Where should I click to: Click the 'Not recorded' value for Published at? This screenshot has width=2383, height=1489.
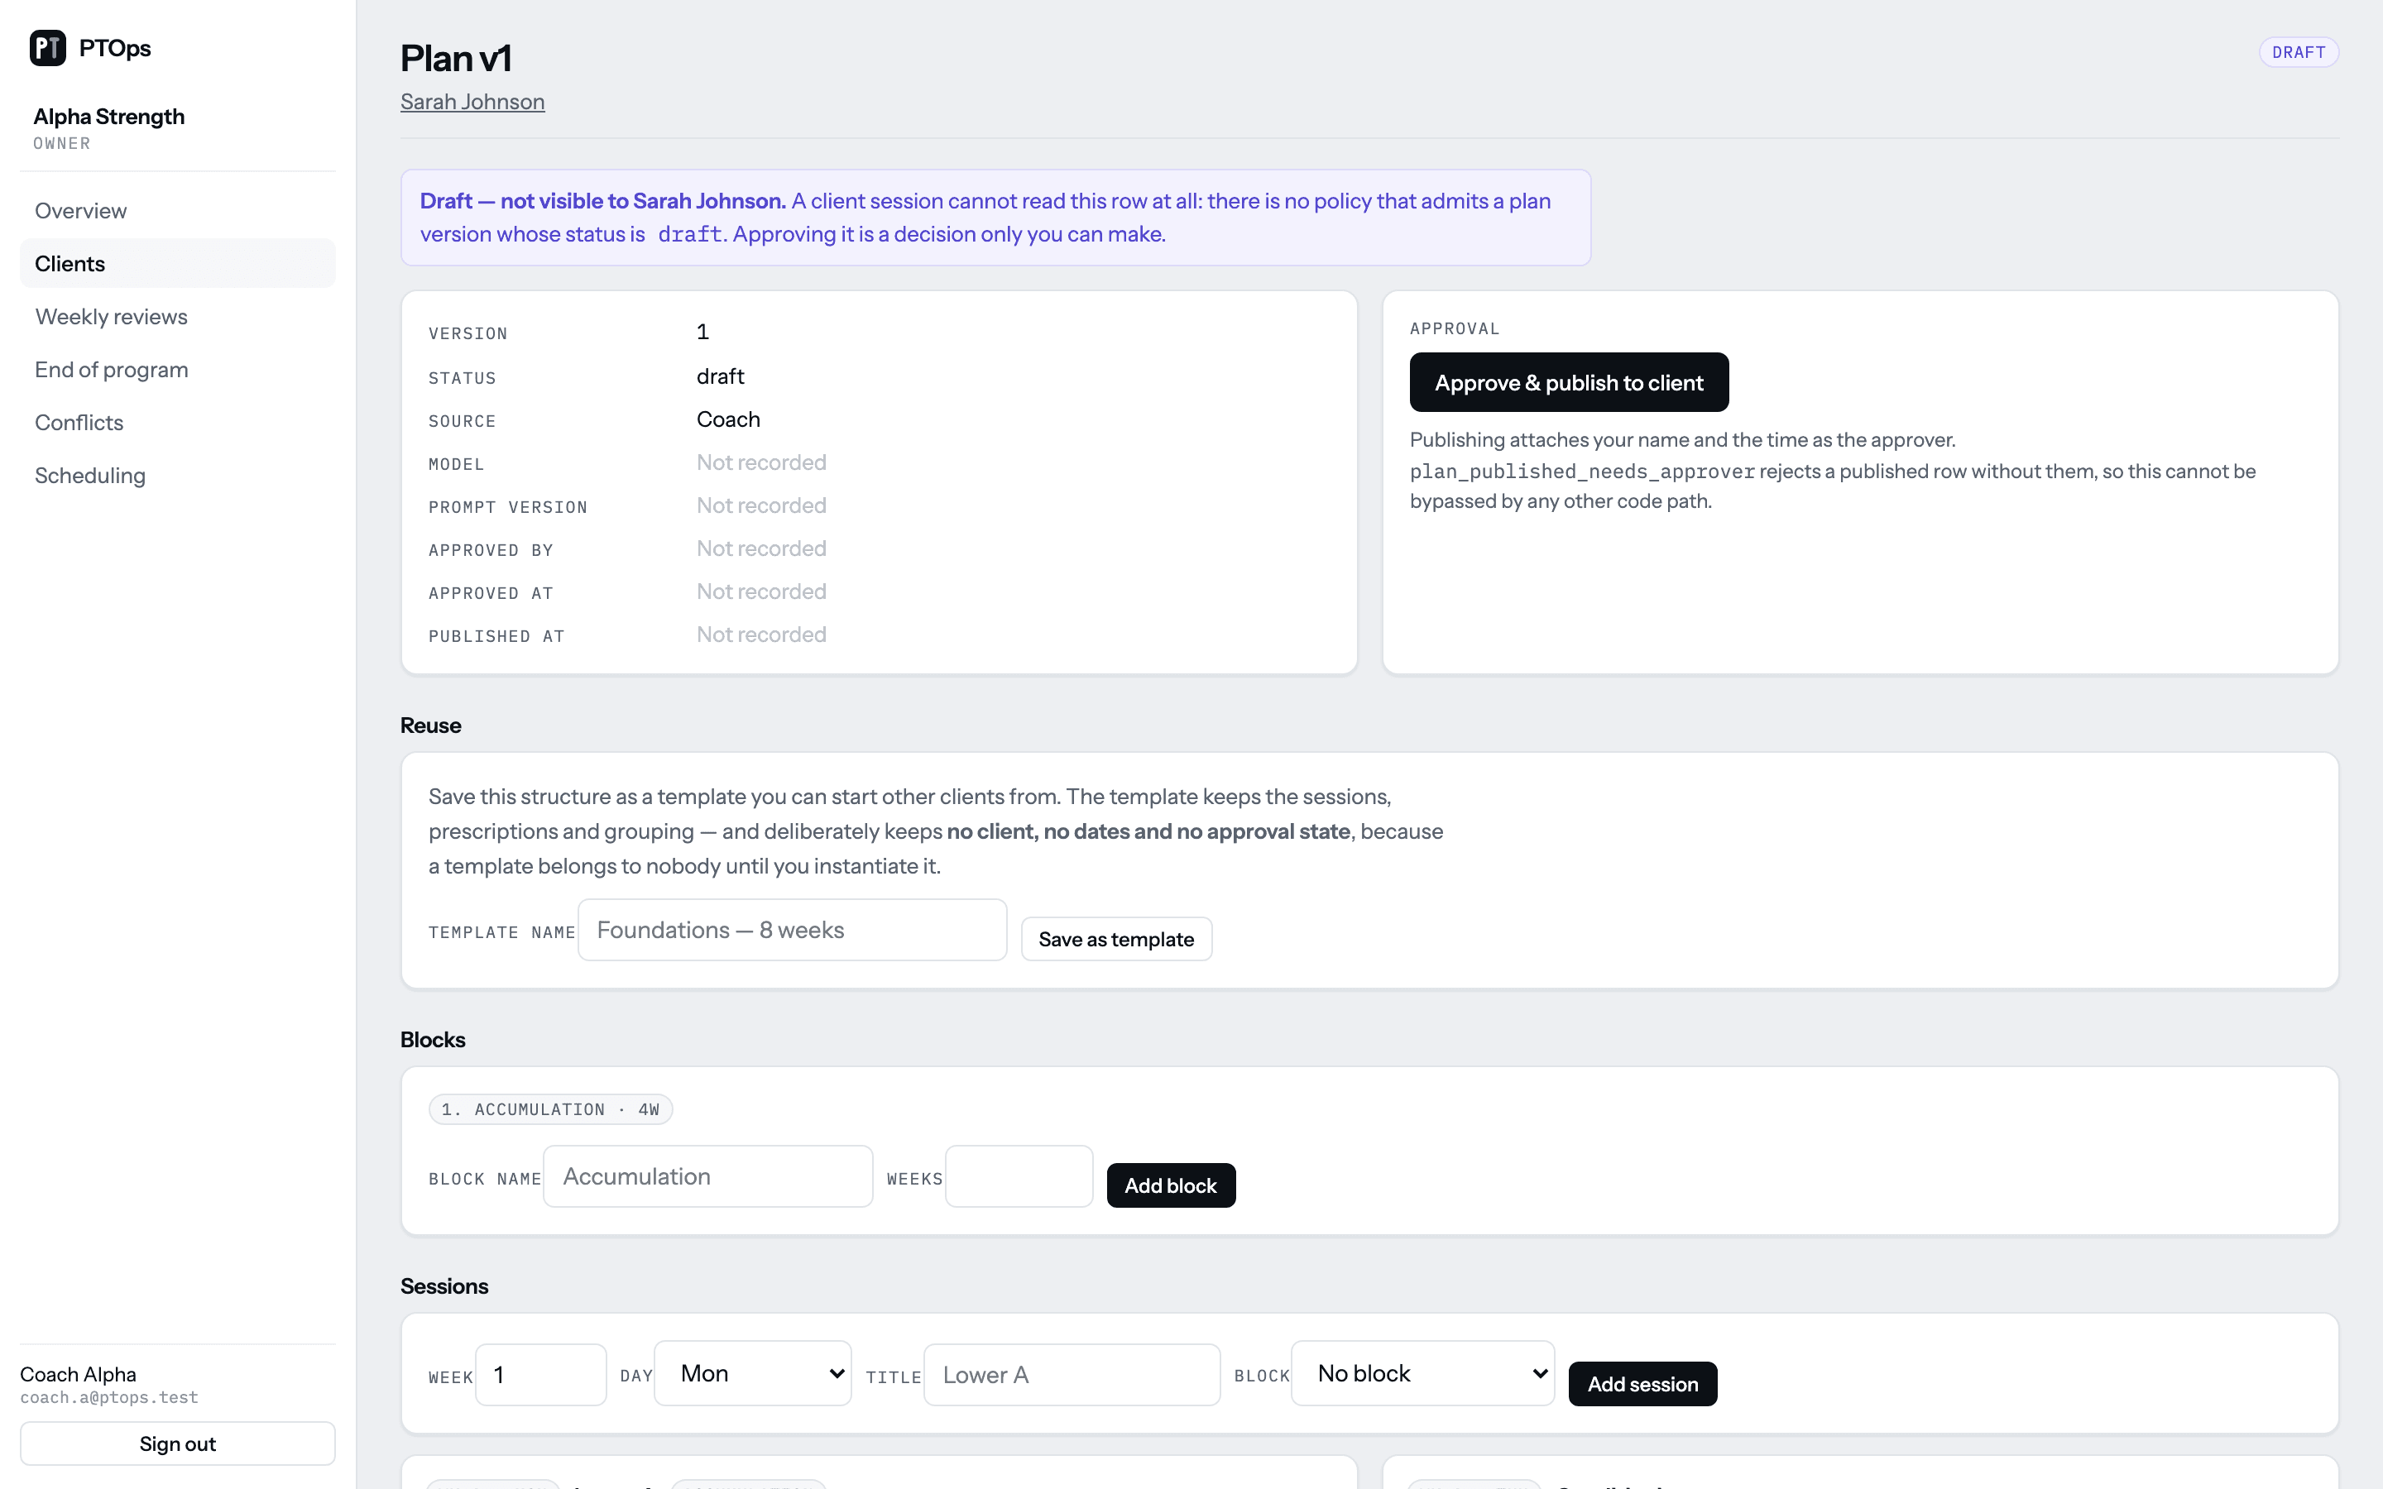(x=761, y=635)
